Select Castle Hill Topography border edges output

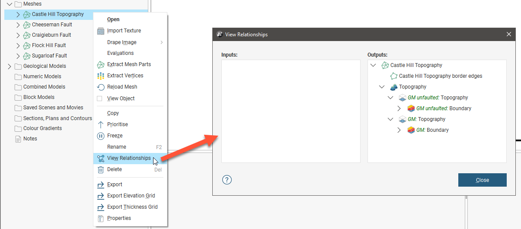click(x=440, y=76)
